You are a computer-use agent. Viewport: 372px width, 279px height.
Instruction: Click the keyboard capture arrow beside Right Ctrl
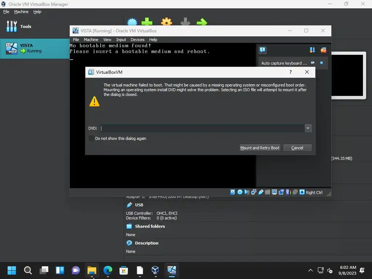pyautogui.click(x=302, y=192)
